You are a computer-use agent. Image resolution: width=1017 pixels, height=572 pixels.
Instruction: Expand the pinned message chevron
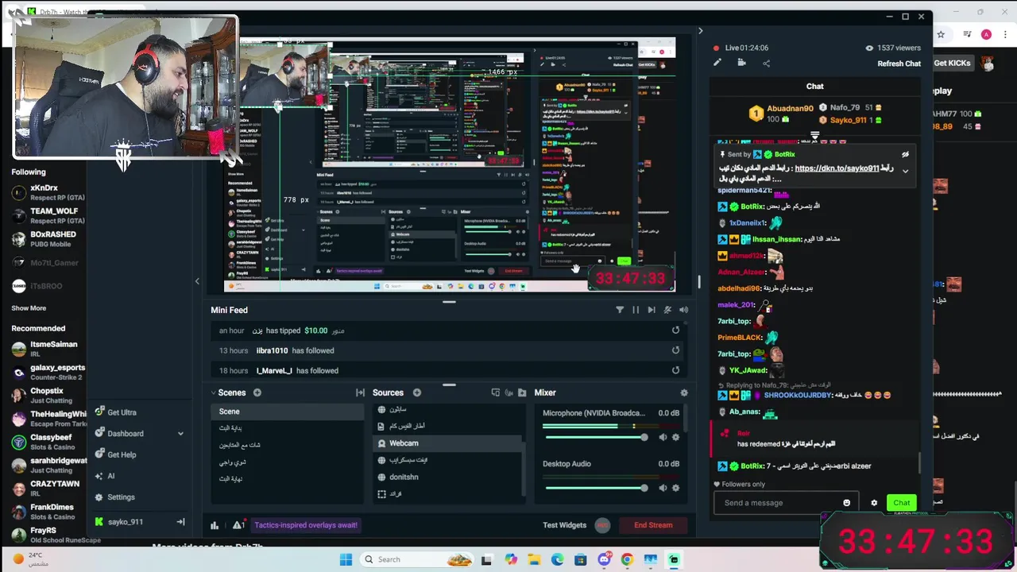click(x=905, y=171)
